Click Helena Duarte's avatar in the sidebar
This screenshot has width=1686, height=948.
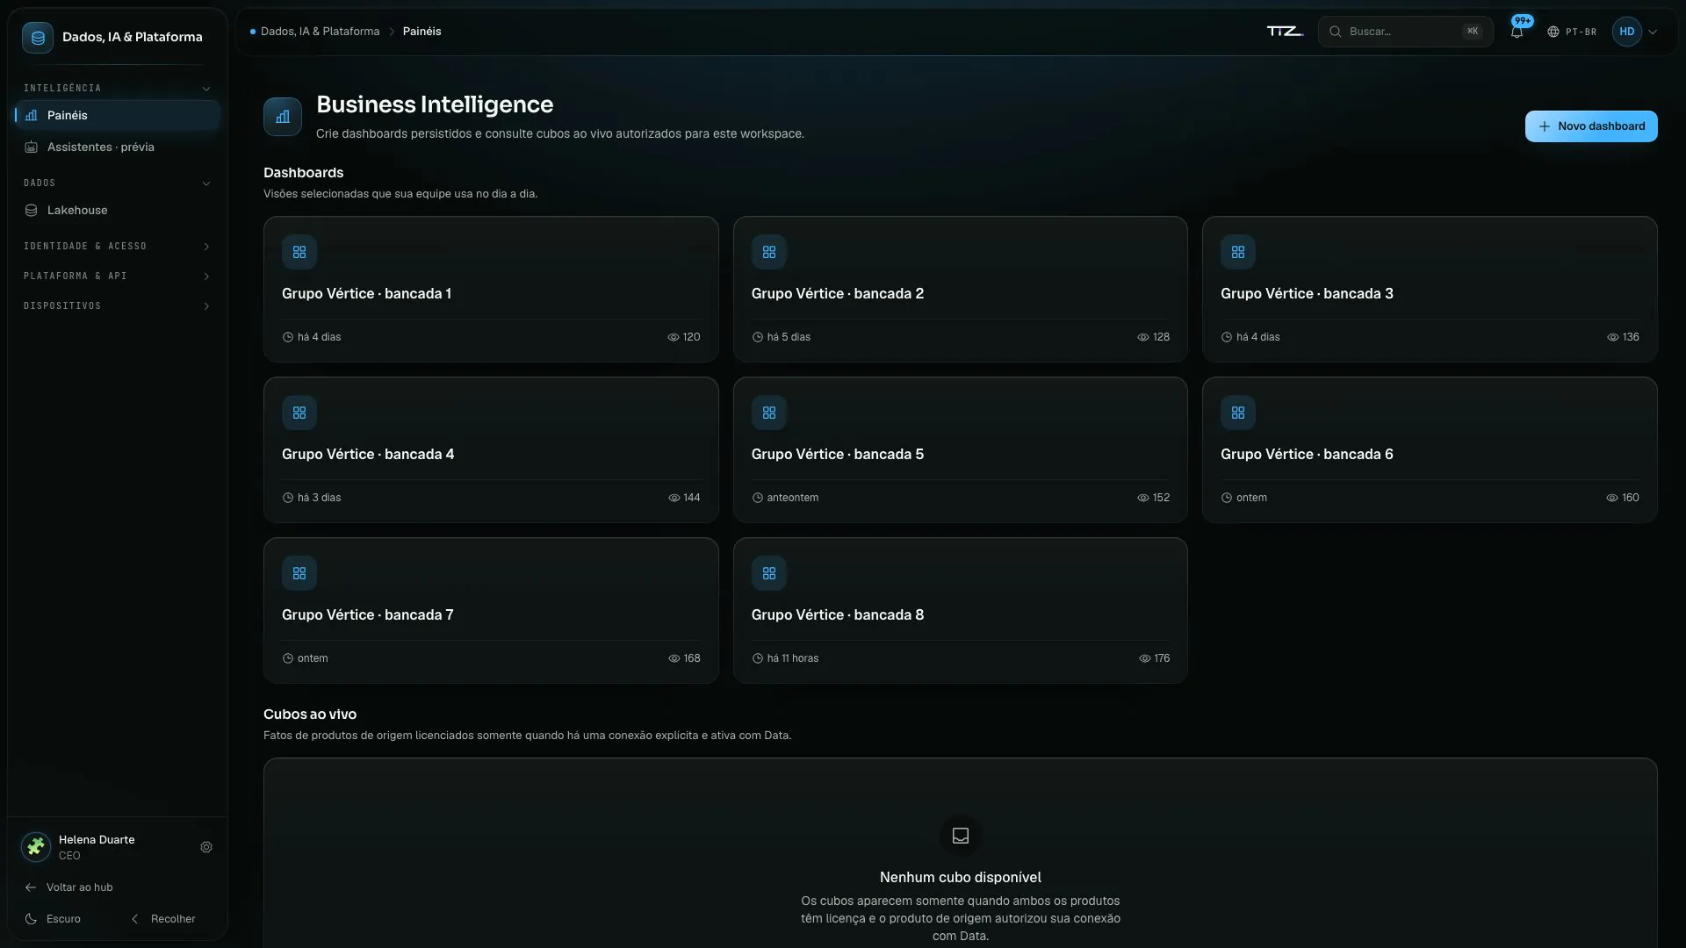coord(36,847)
